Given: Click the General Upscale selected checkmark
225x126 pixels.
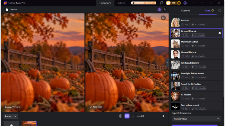Looking at the screenshot, I should click(220, 33).
